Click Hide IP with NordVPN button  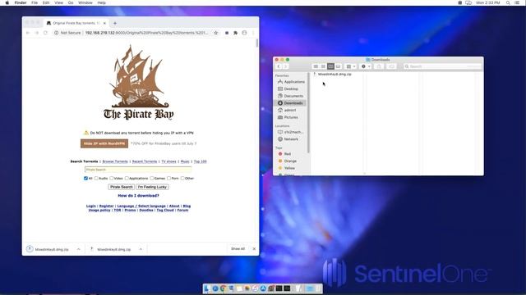tap(104, 143)
